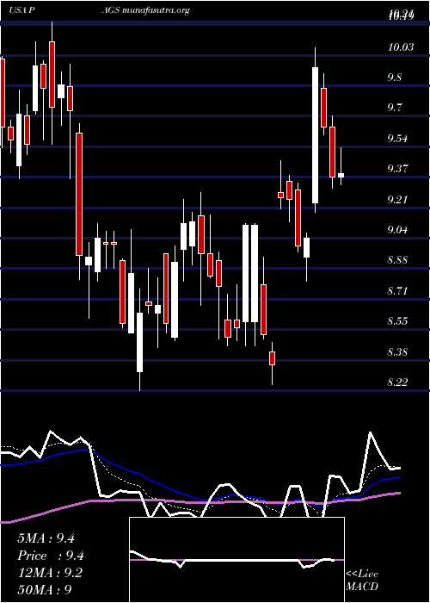Click the '12MA : 9.2' indicator value
The image size is (430, 603).
coord(50,573)
